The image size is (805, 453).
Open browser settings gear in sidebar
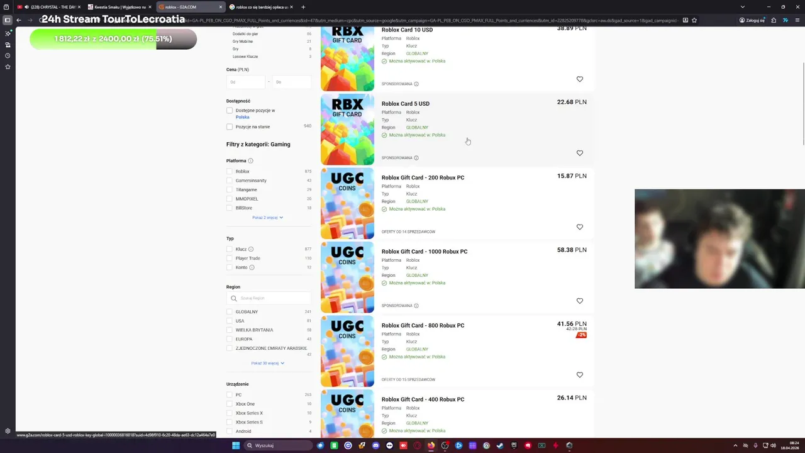click(x=8, y=432)
